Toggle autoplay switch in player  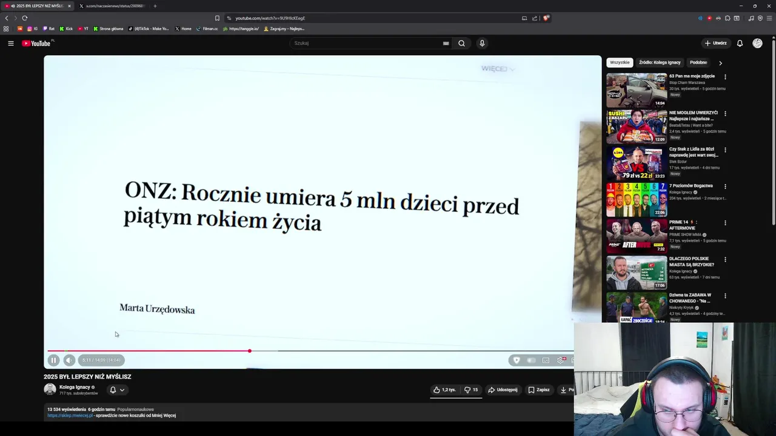[x=531, y=360]
